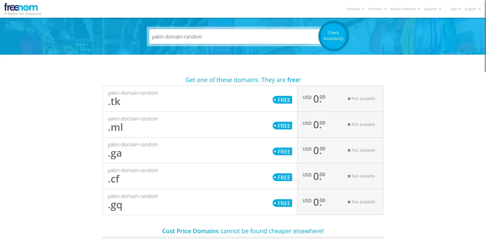The width and height of the screenshot is (486, 239).
Task: Click the page vertical scrollbar
Action: [485, 36]
